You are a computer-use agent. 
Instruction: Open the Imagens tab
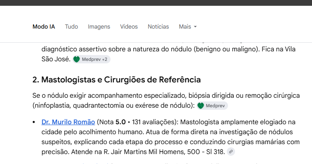tap(99, 27)
